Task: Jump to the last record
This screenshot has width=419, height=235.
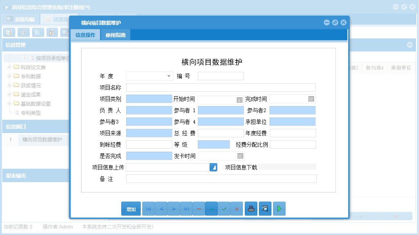Action: coord(186,208)
